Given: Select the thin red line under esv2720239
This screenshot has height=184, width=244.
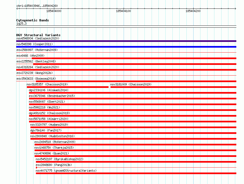Looking at the screenshot, I should click(126, 75).
